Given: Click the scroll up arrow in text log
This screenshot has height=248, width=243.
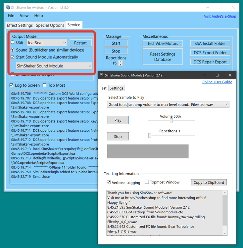Looking at the screenshot, I should (225, 193).
